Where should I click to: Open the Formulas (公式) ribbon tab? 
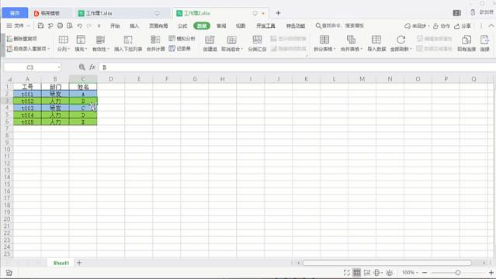coord(182,26)
